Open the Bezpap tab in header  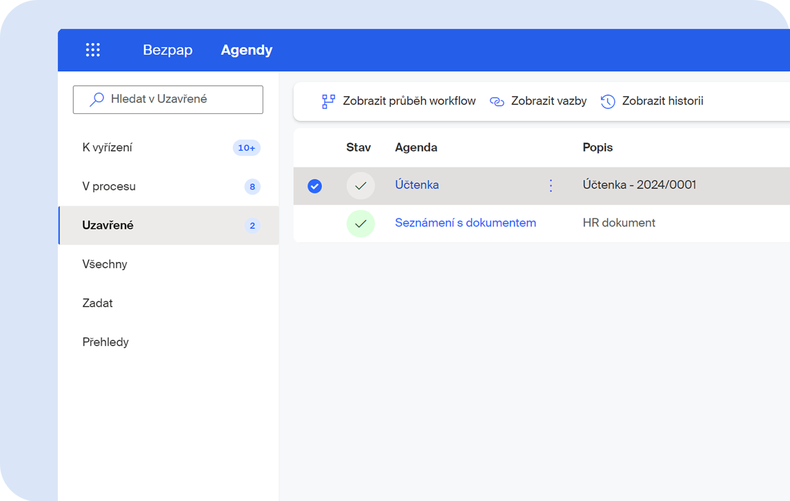(x=168, y=50)
